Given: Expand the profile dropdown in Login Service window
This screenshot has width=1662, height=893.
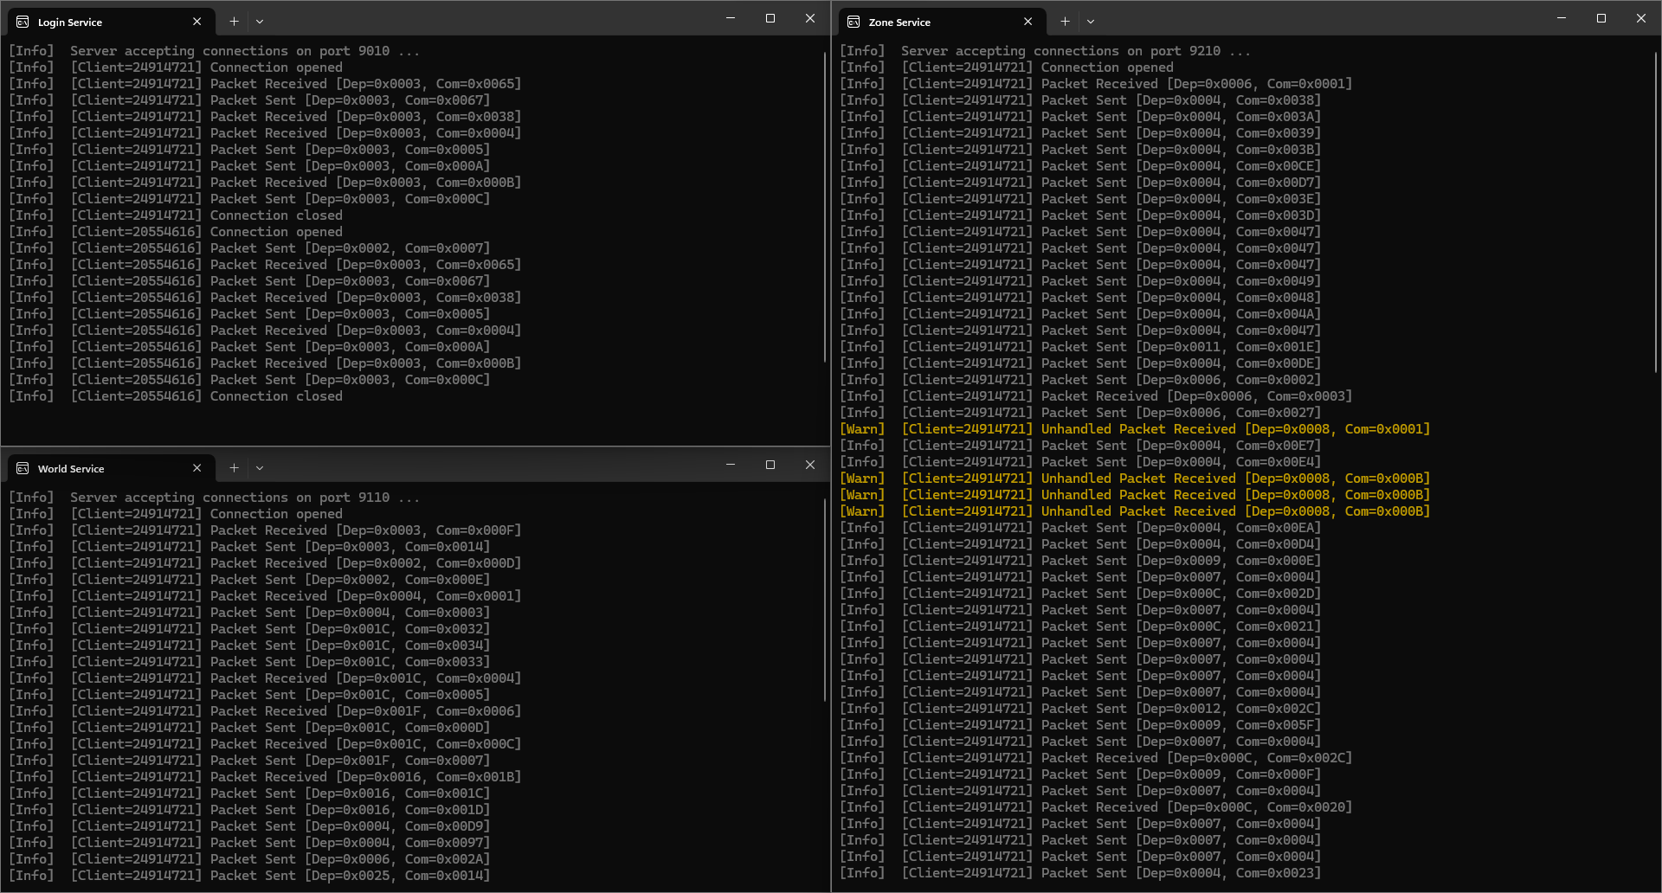Looking at the screenshot, I should click(x=260, y=22).
